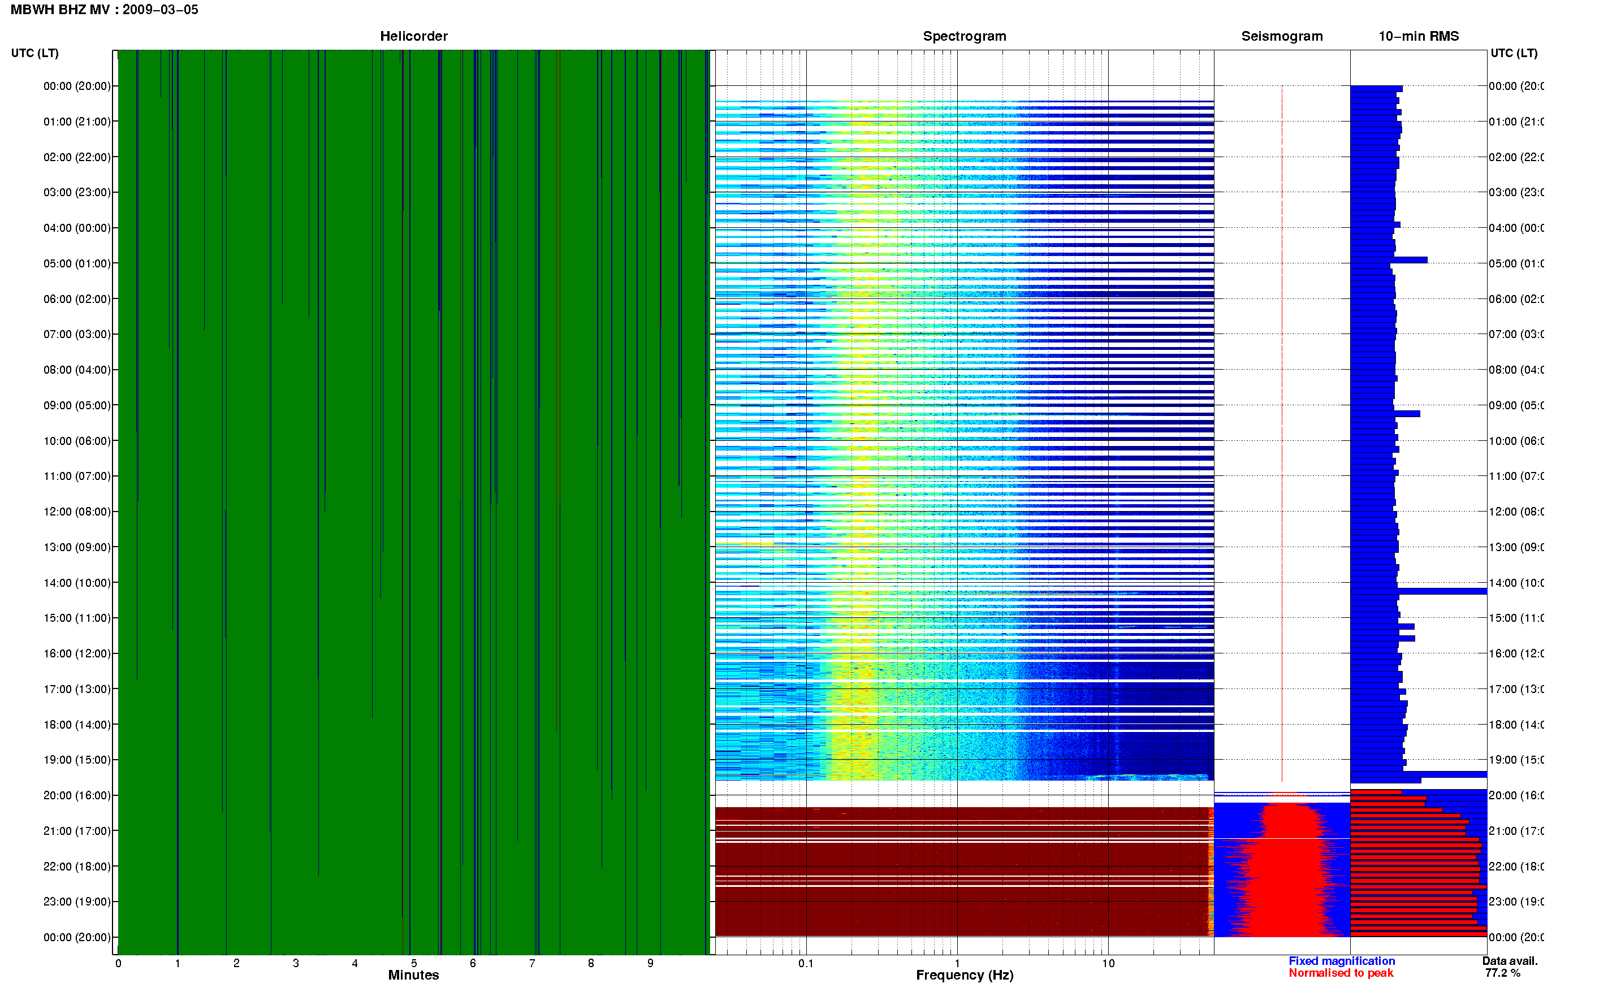Click the time label '15:00 (11:00)'
Image resolution: width=1608 pixels, height=1005 pixels.
(77, 617)
